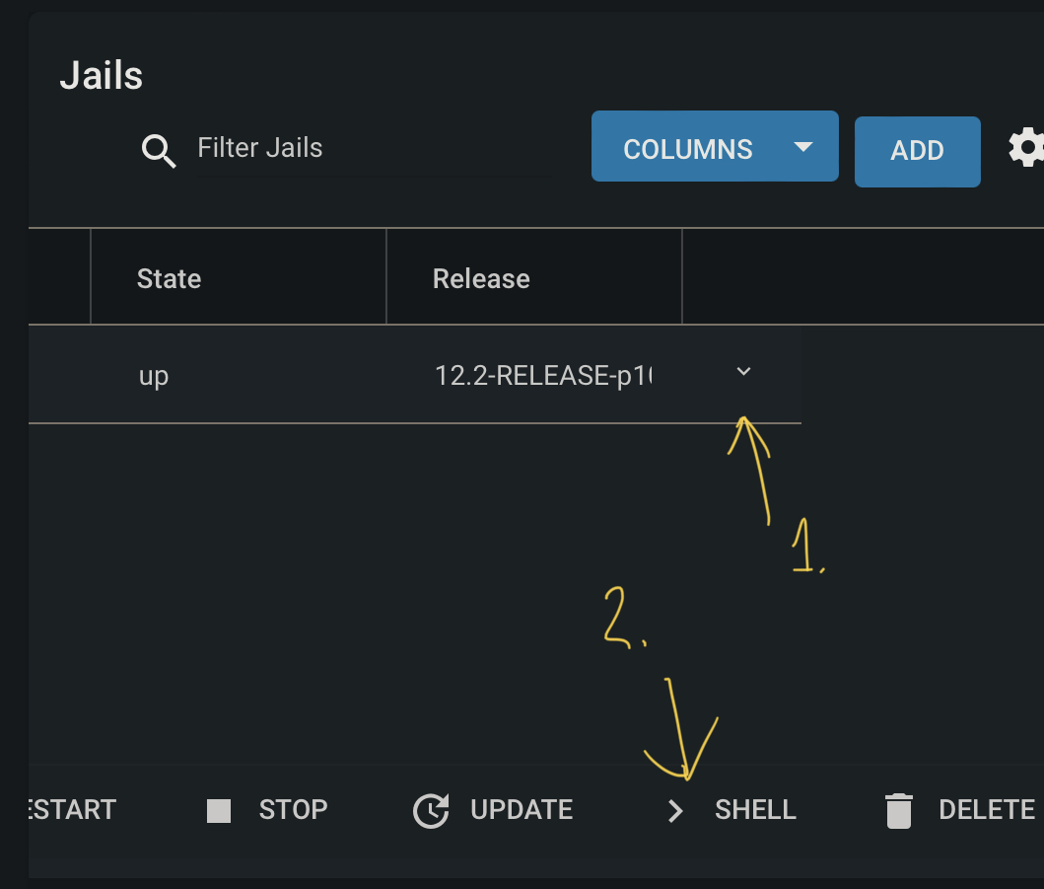The width and height of the screenshot is (1044, 889).
Task: Click the Shell prompt chevron icon
Action: (675, 810)
